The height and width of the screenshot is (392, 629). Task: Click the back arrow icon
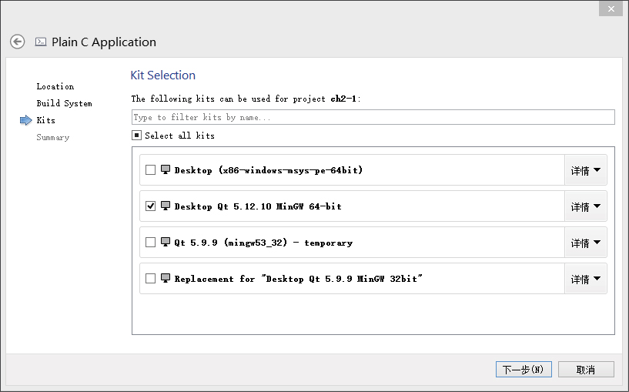17,42
